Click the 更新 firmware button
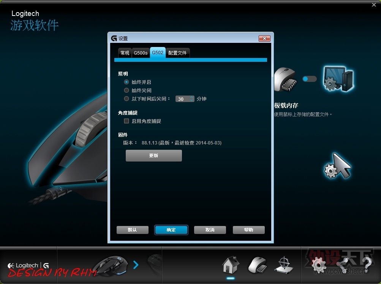The image size is (381, 284). [x=154, y=155]
